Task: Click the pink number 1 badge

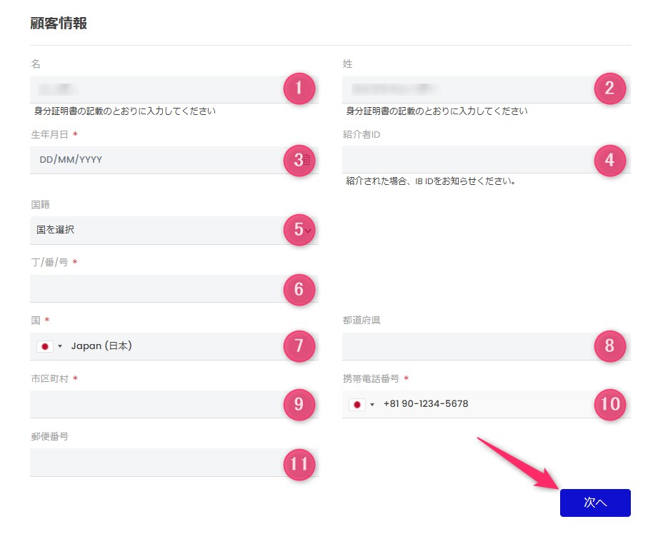Action: [x=299, y=89]
